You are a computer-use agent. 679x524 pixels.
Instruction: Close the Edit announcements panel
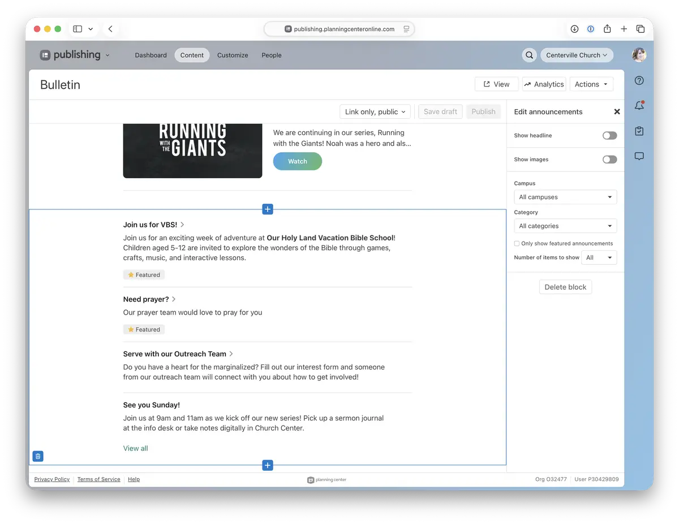[617, 112]
